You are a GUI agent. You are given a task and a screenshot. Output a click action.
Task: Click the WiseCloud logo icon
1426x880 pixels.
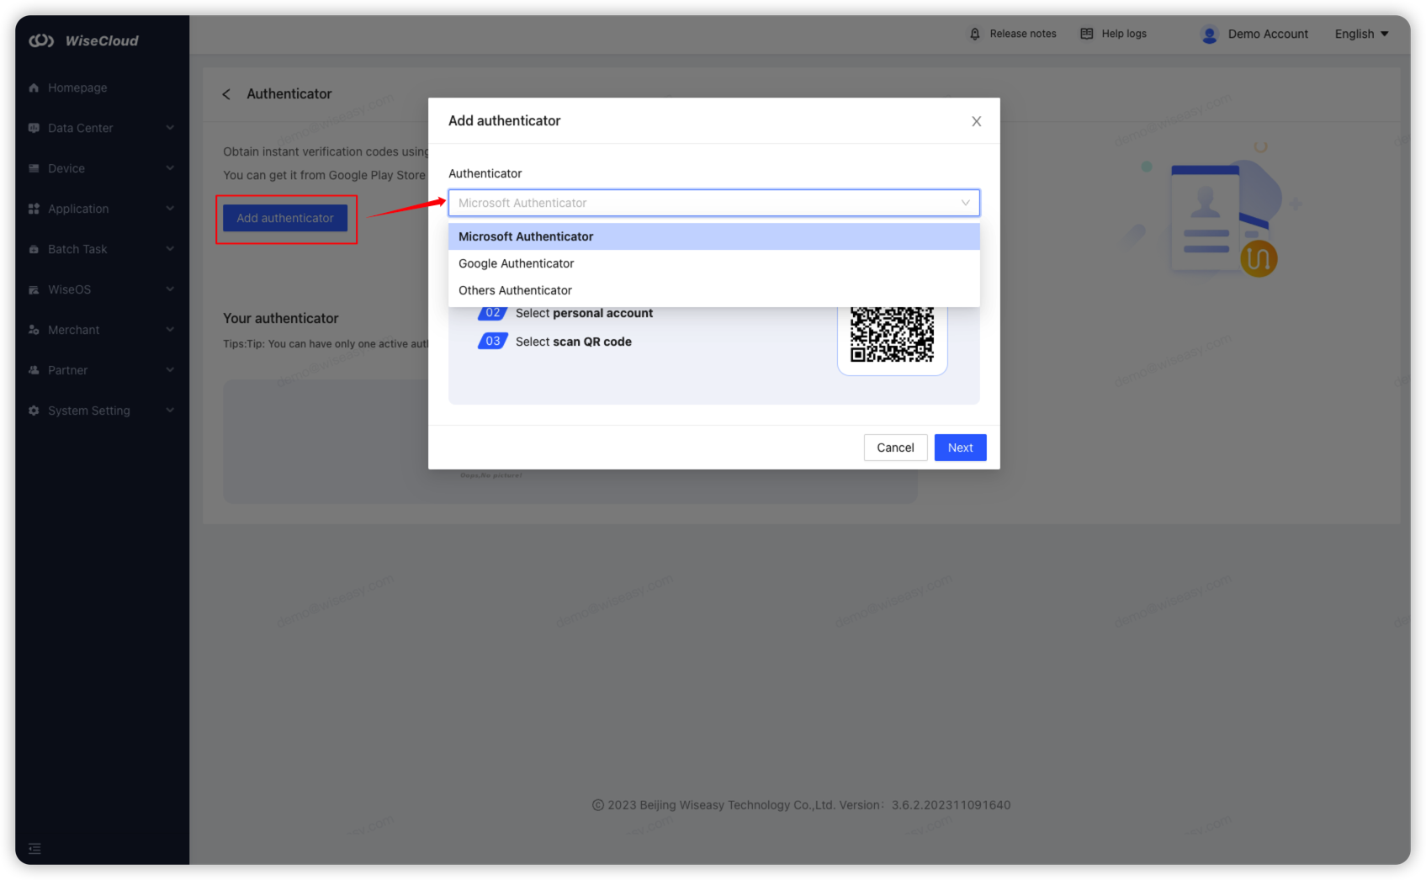[41, 40]
